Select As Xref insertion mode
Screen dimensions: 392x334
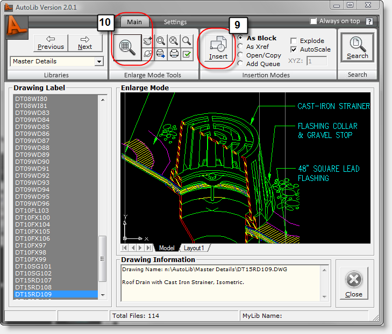click(240, 46)
